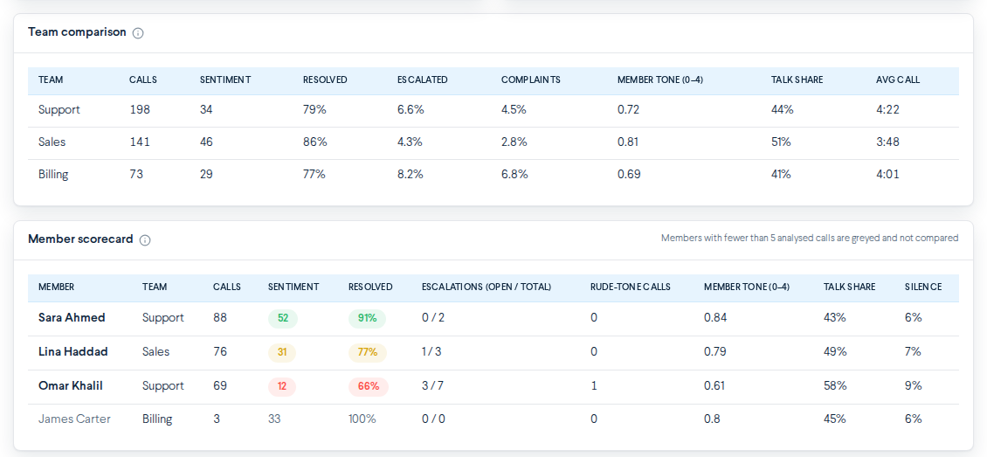Click Support's average call 4:22
The image size is (987, 457).
point(887,109)
